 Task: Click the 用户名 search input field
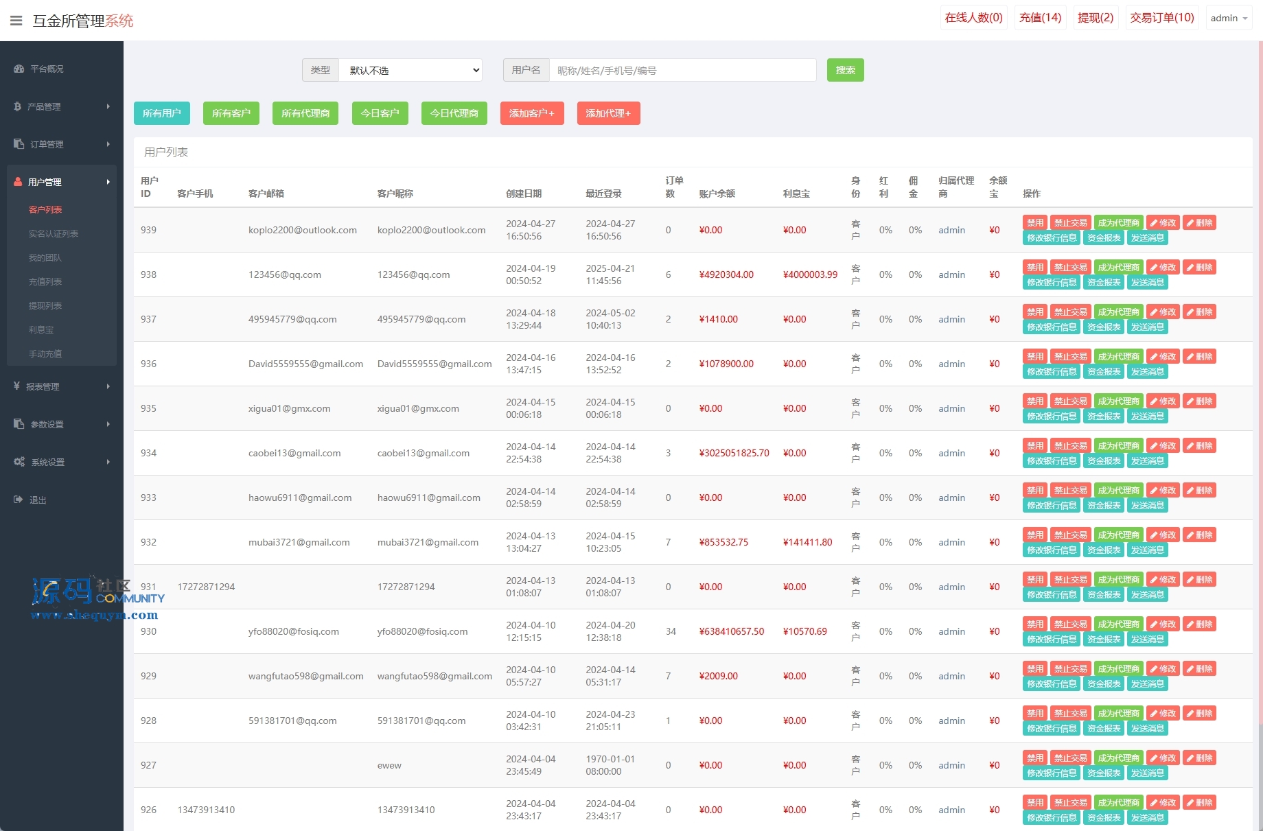point(682,70)
